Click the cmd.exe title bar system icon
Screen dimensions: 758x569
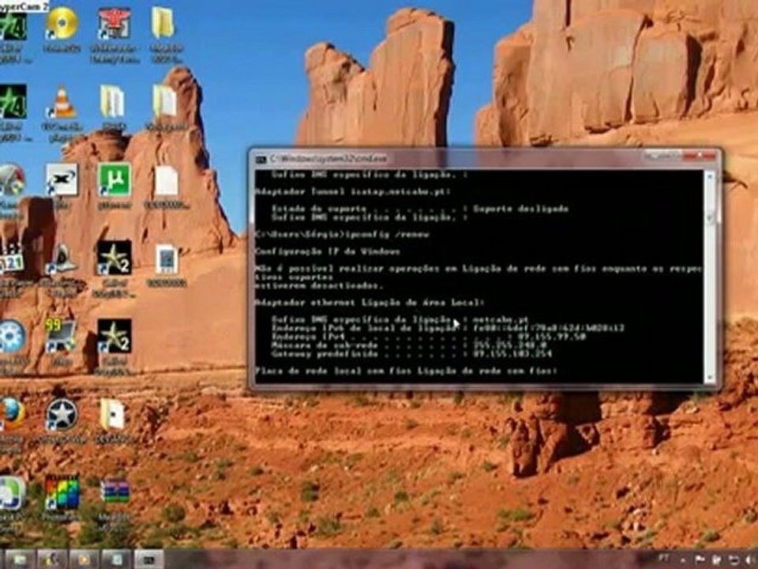click(261, 159)
